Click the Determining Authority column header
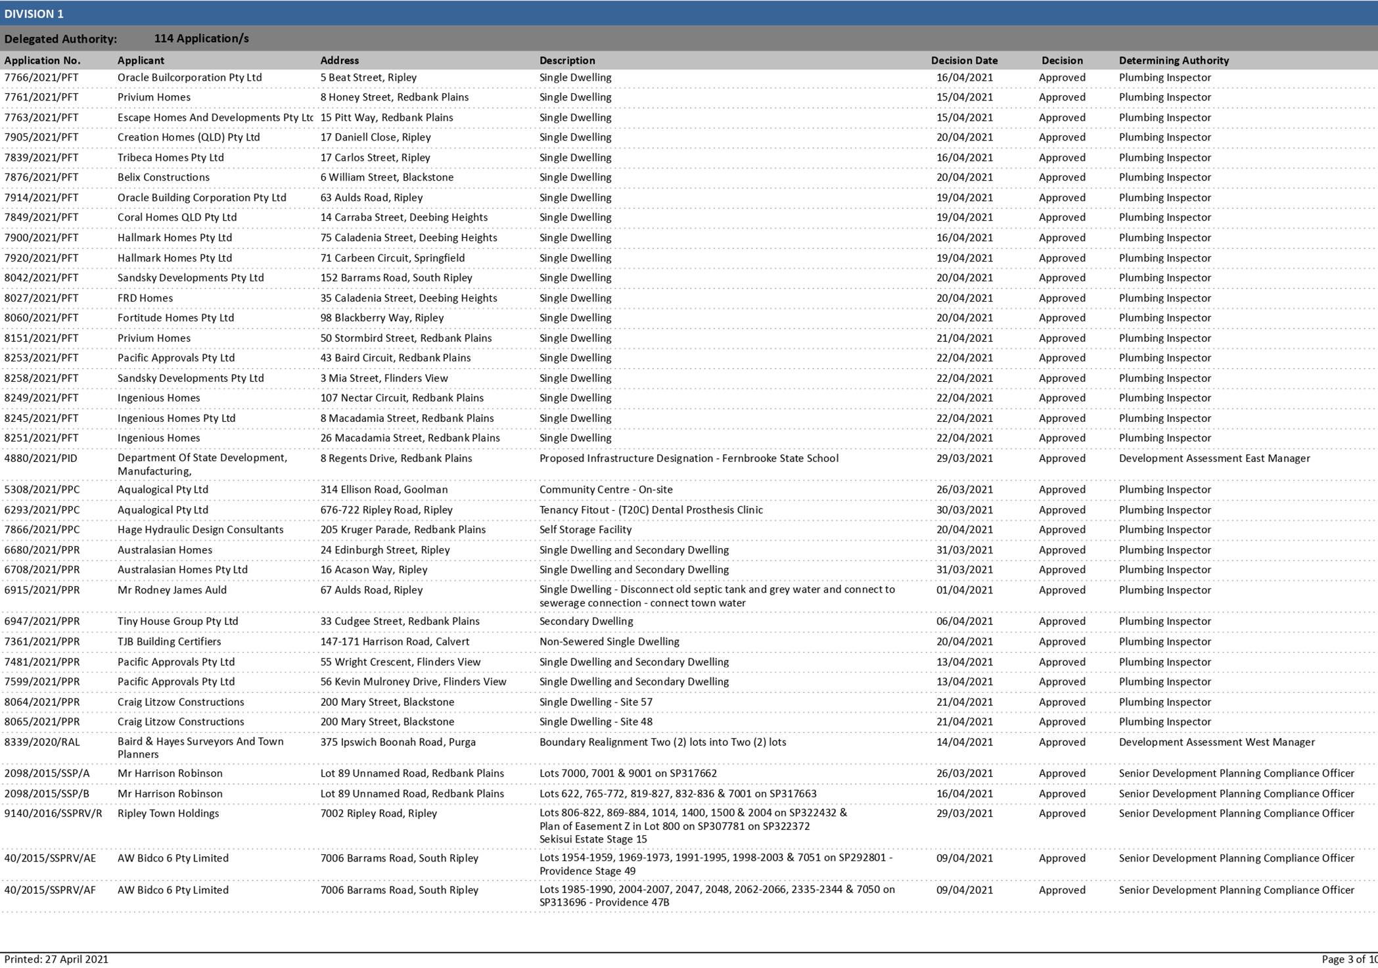 click(x=1174, y=60)
